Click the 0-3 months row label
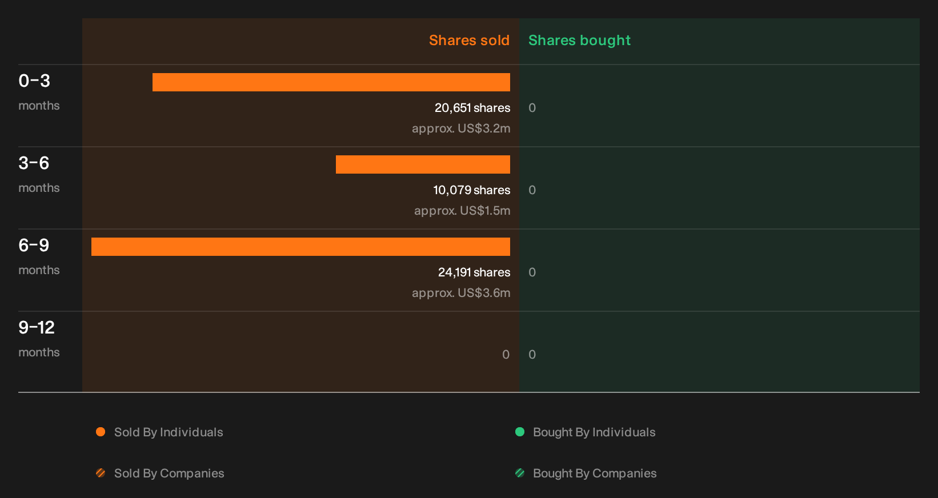 pos(39,92)
